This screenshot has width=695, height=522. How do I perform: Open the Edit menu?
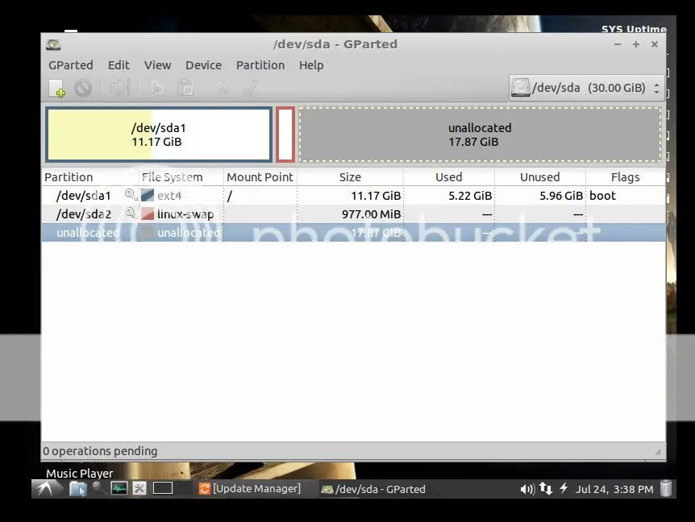coord(119,65)
